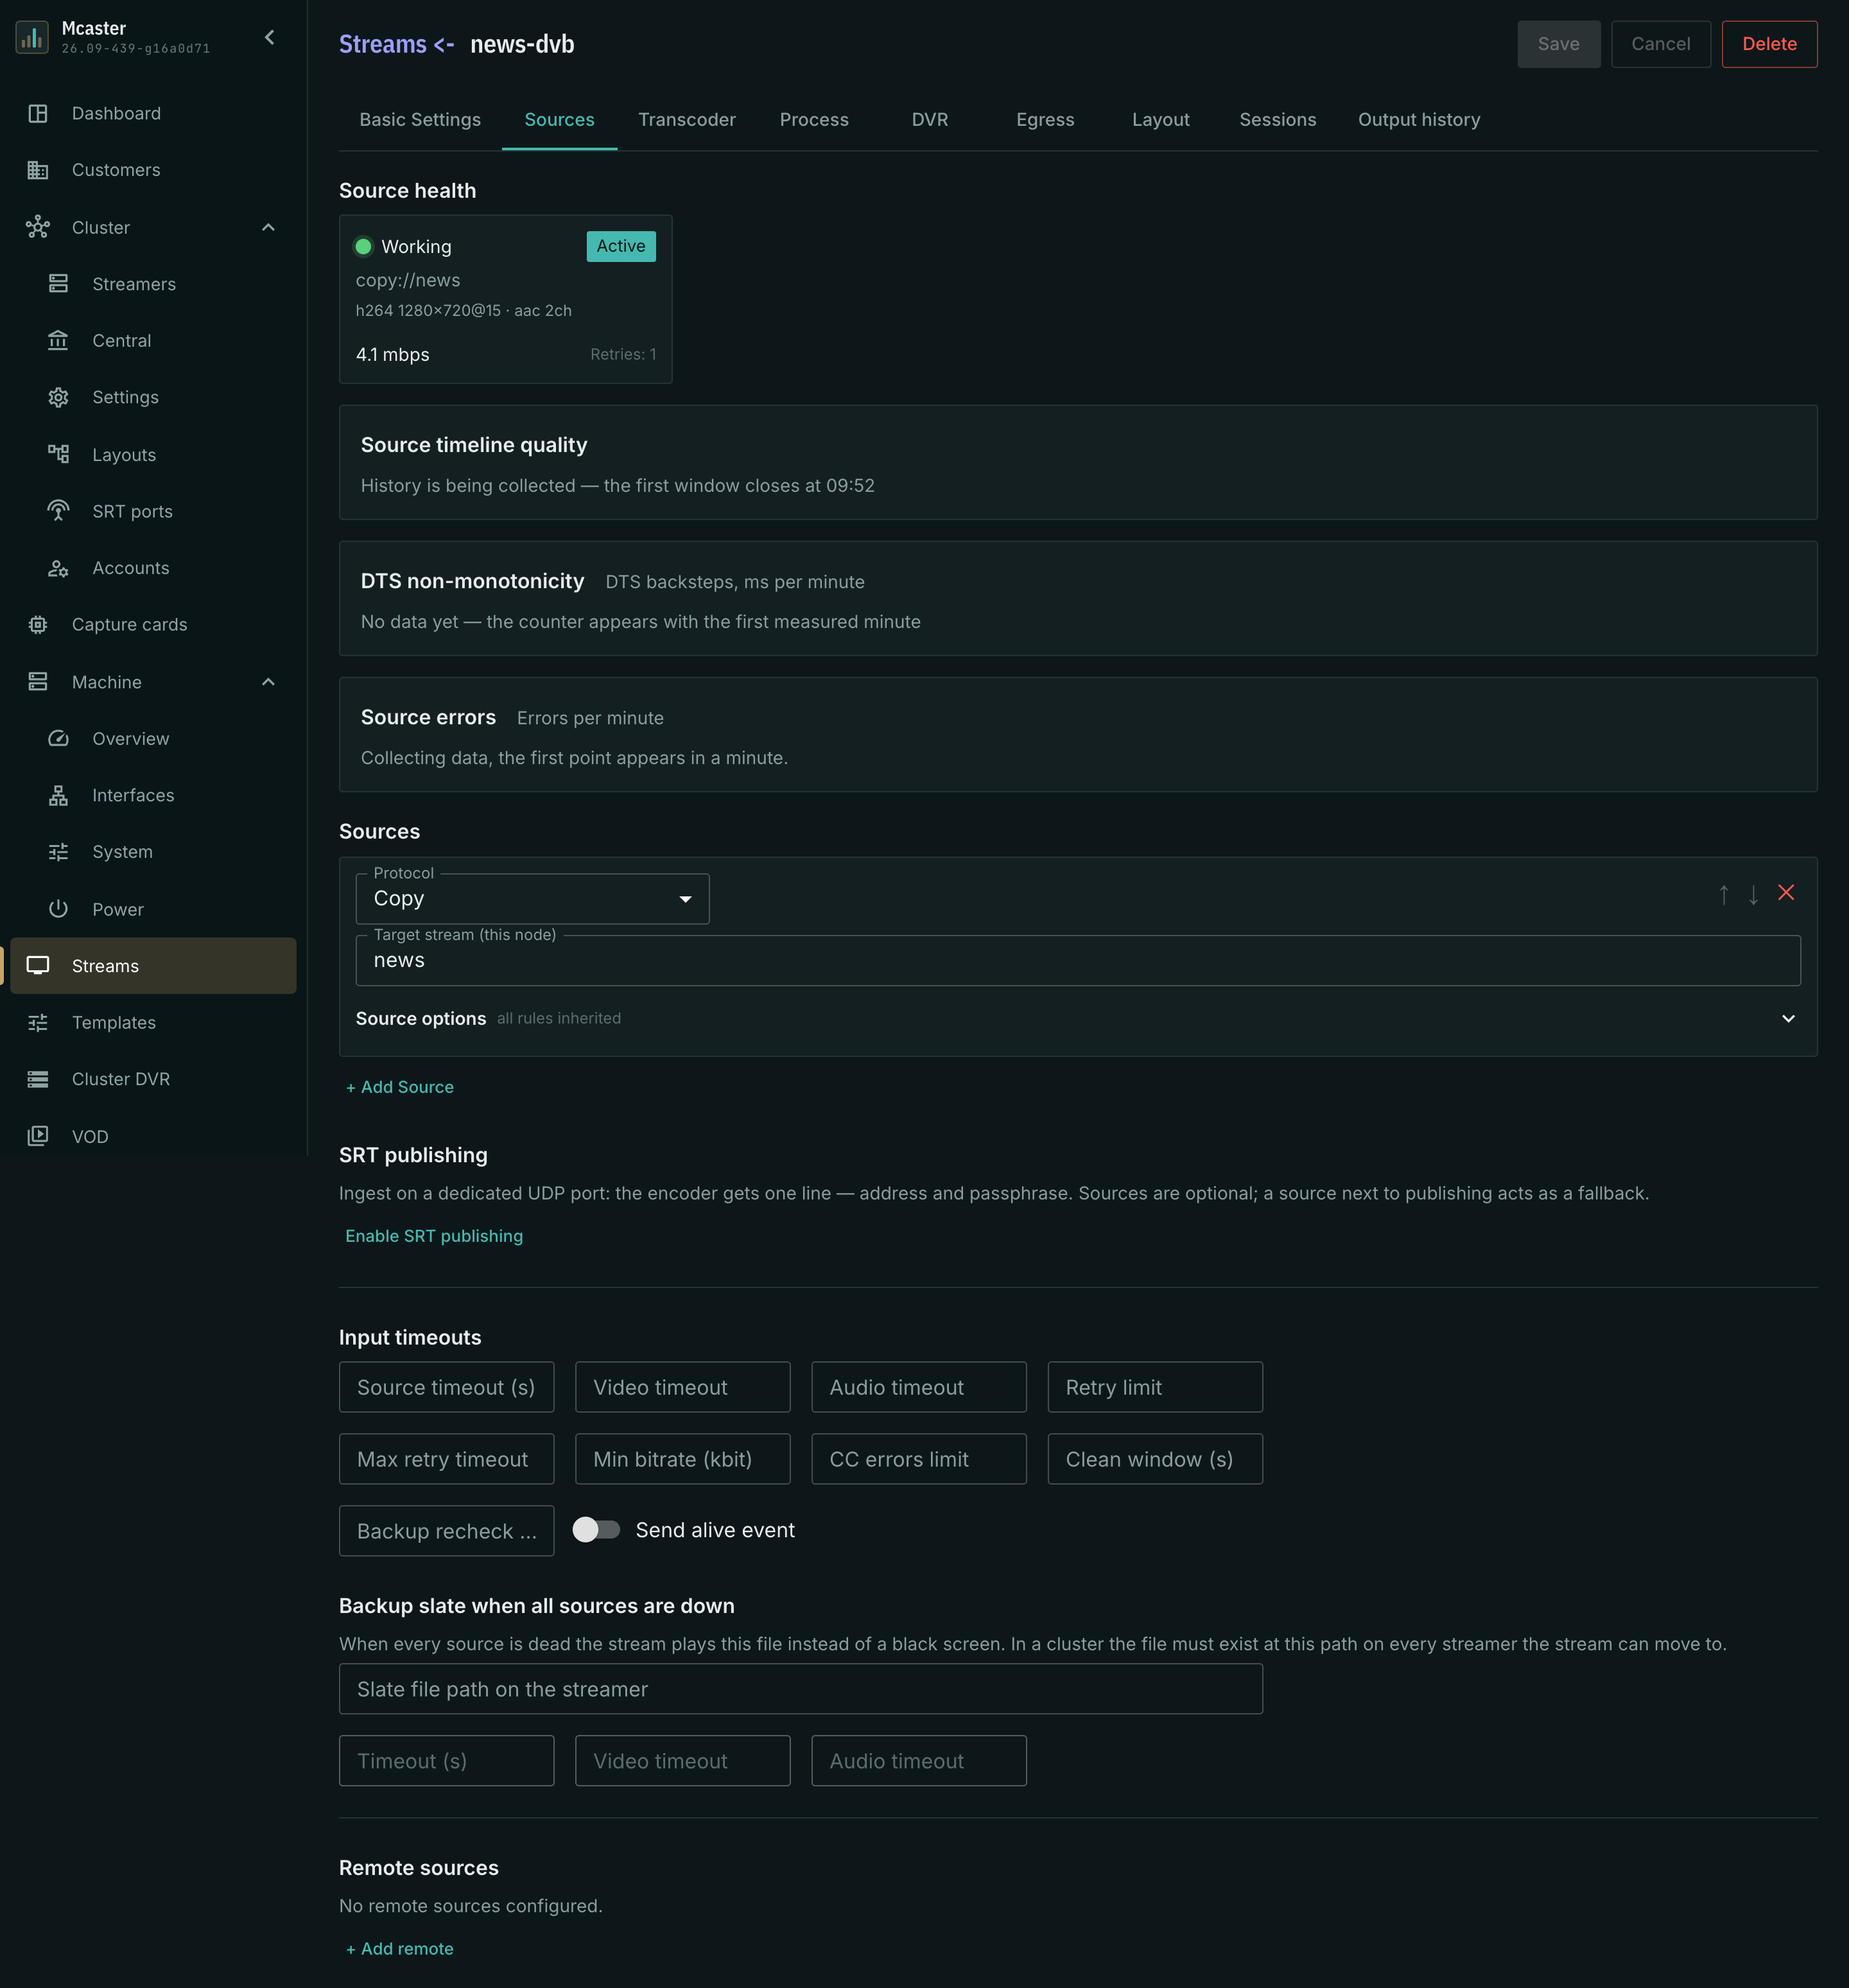This screenshot has width=1849, height=1988.
Task: Click the cluster Settings gear icon
Action: tap(59, 397)
